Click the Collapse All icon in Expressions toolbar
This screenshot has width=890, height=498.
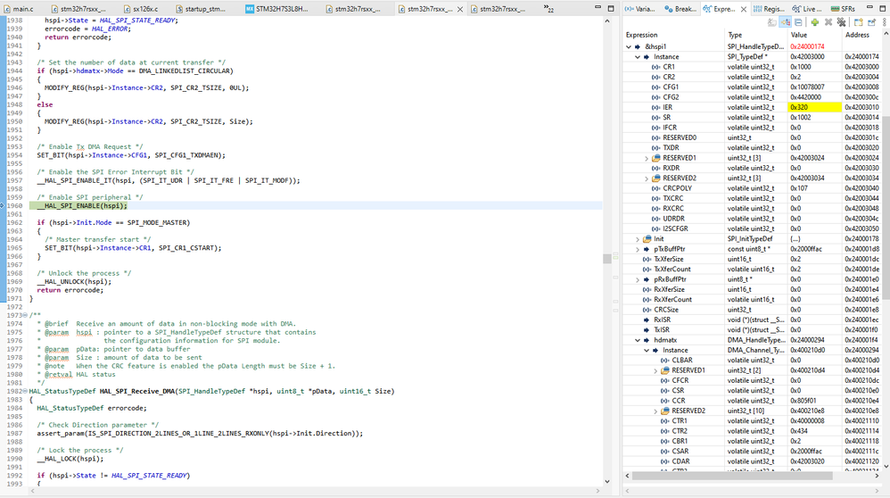[x=798, y=21]
